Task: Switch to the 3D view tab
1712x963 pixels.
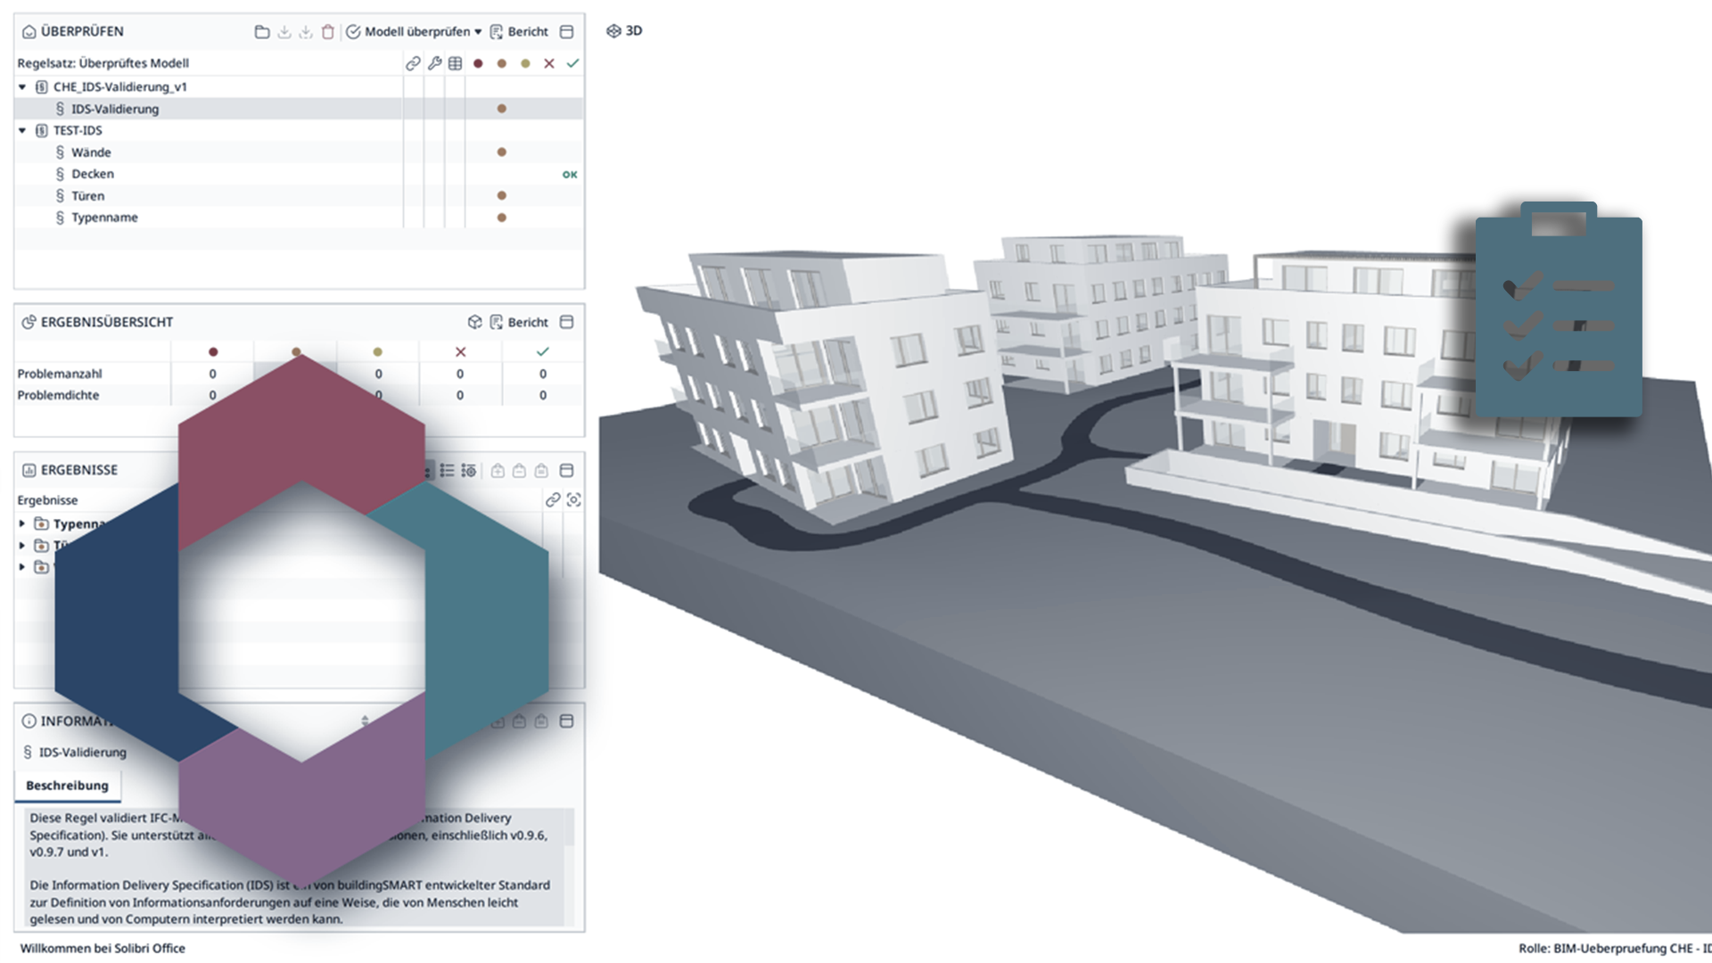Action: (x=624, y=31)
